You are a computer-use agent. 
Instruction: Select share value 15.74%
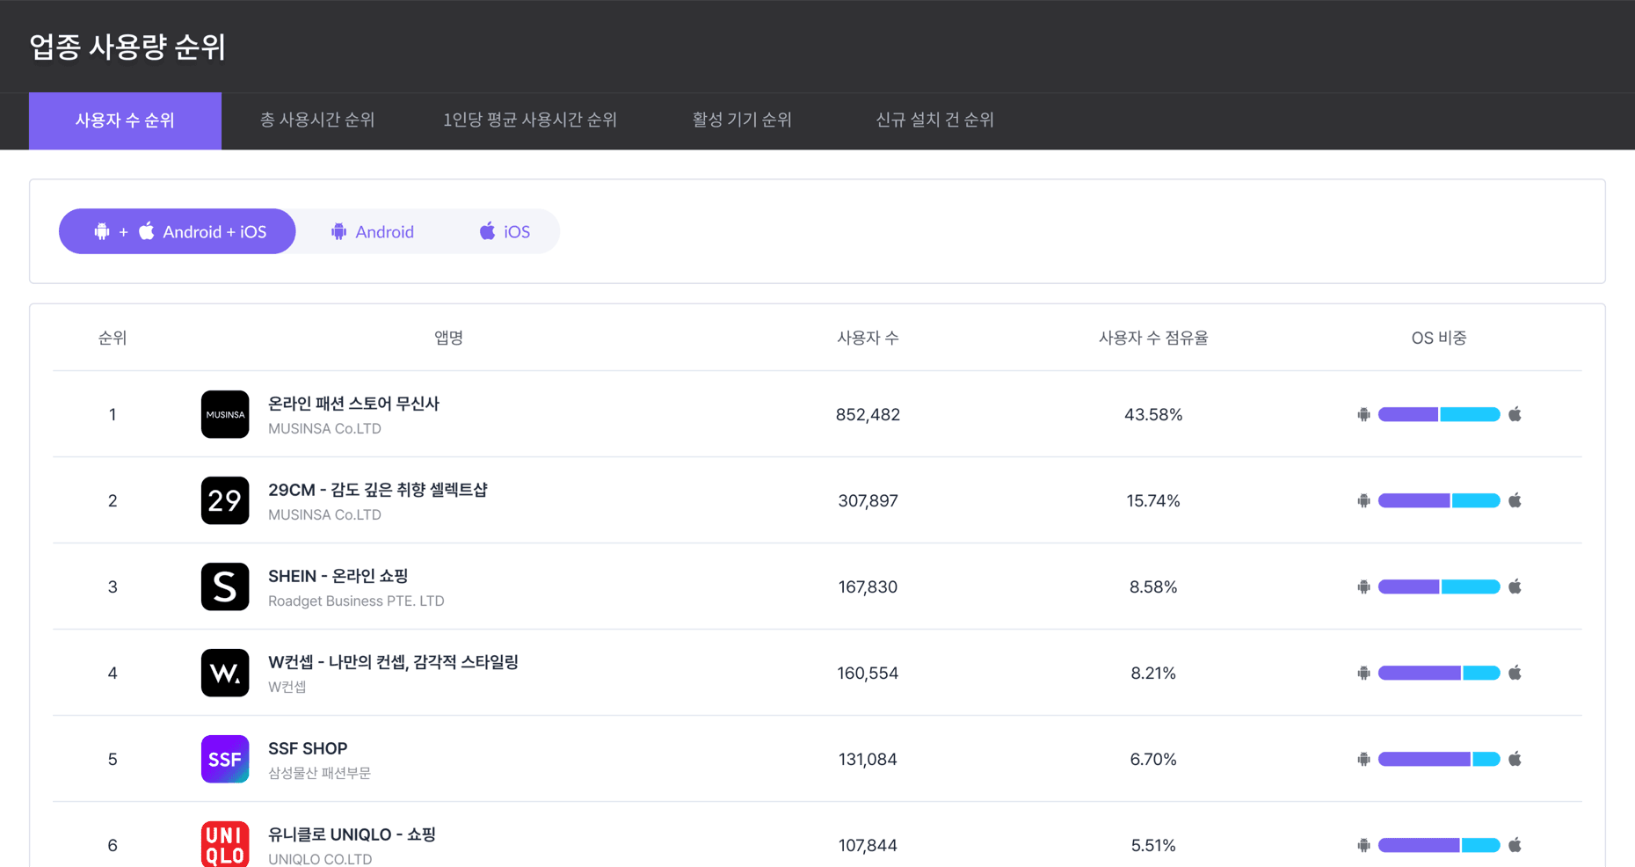click(x=1153, y=500)
